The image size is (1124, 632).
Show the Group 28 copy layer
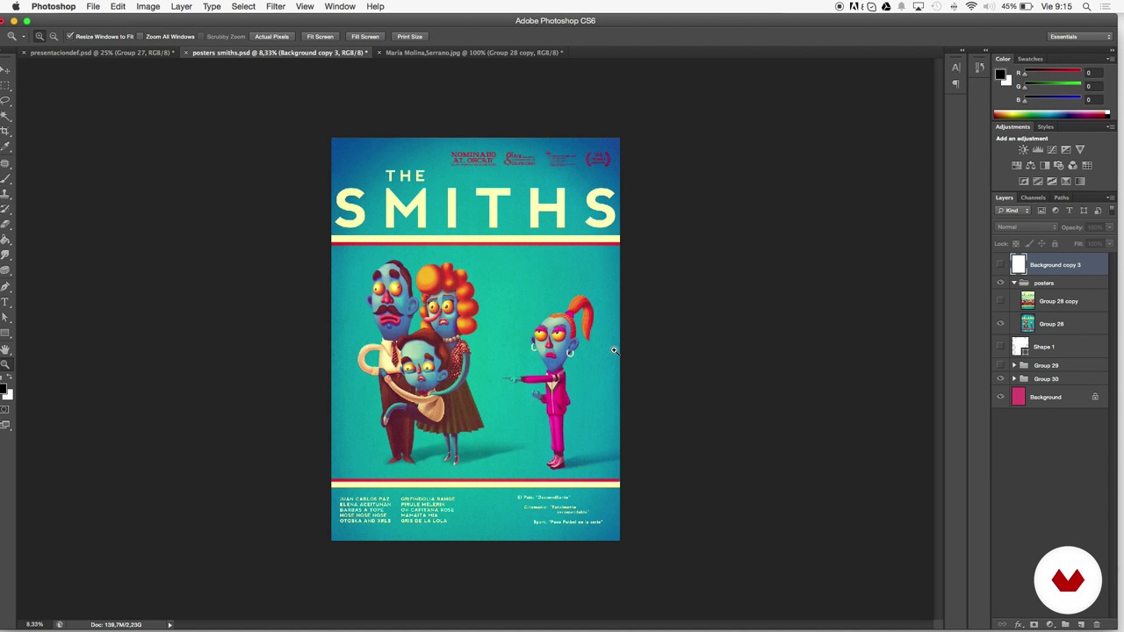[x=1000, y=301]
